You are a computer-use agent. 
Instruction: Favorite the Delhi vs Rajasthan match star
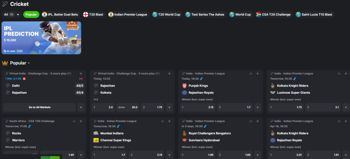81,74
